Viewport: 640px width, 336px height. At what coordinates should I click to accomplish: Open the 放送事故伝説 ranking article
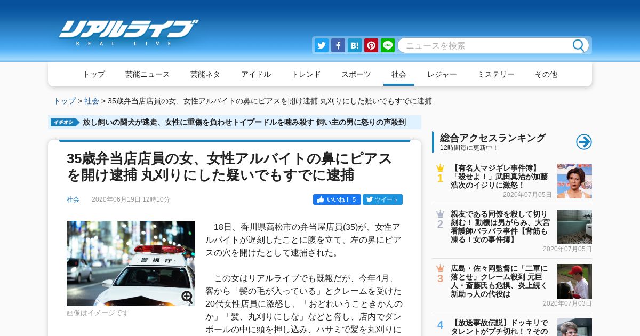click(x=499, y=327)
